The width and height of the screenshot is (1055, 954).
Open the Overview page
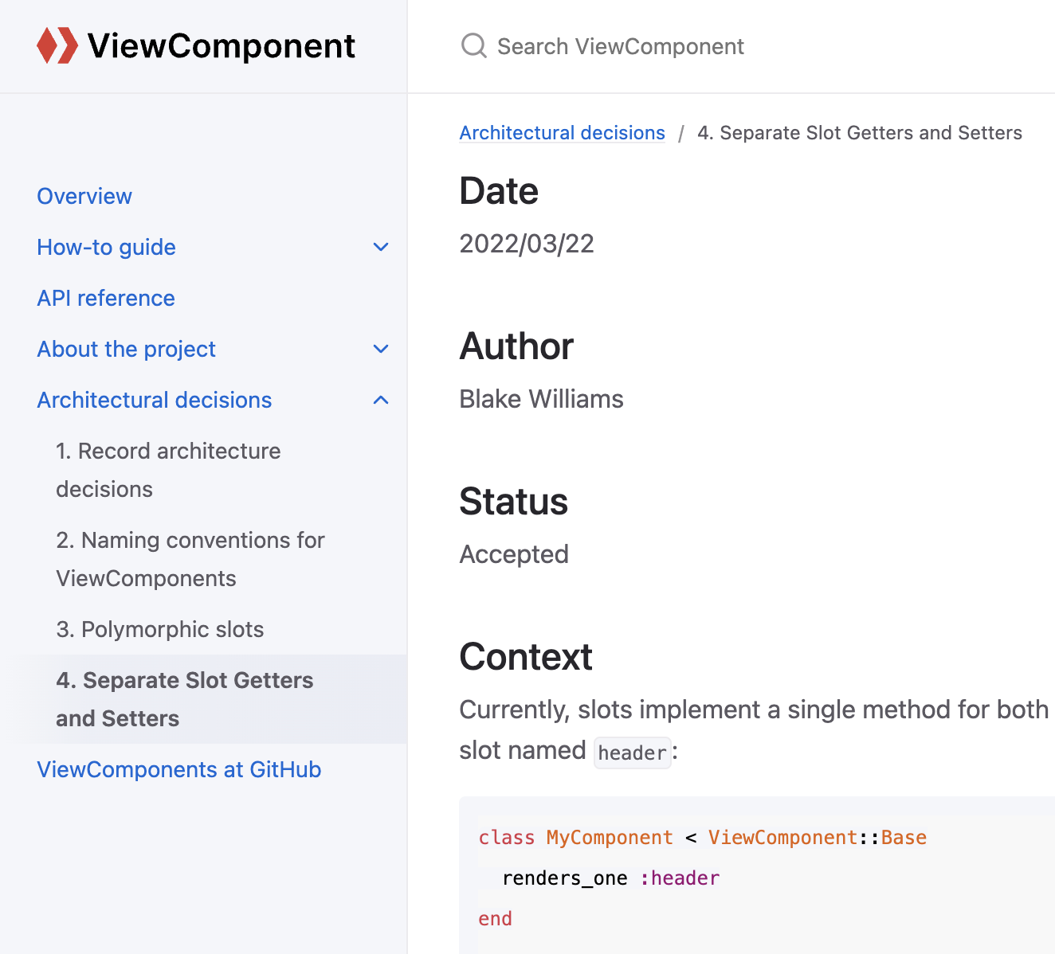click(x=84, y=196)
